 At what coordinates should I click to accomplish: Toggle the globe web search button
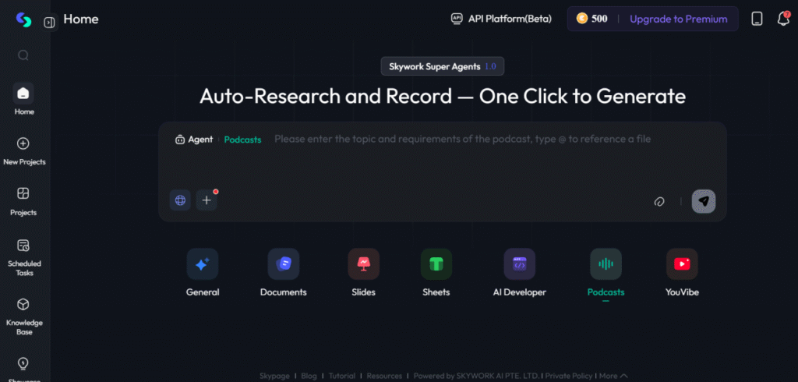[180, 200]
